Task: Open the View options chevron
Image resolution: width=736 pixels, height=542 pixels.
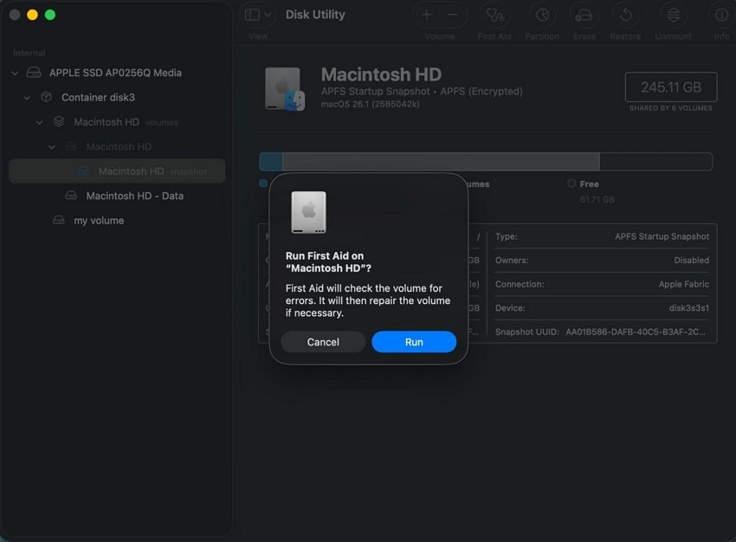Action: [268, 15]
